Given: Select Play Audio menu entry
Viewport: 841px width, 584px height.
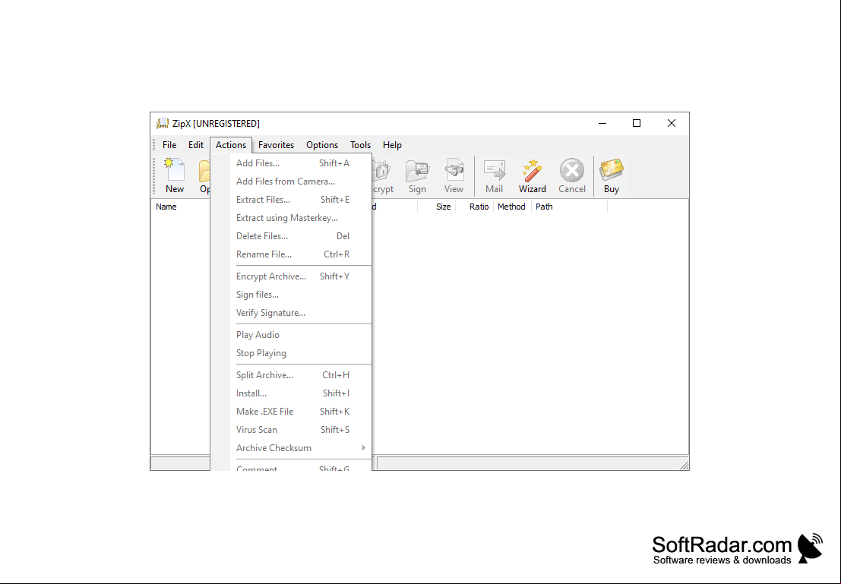Looking at the screenshot, I should pyautogui.click(x=291, y=335).
